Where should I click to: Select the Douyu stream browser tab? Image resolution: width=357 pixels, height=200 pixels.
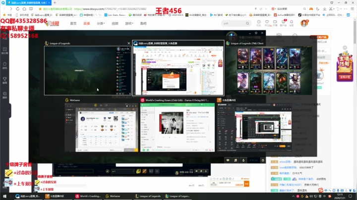click(29, 3)
